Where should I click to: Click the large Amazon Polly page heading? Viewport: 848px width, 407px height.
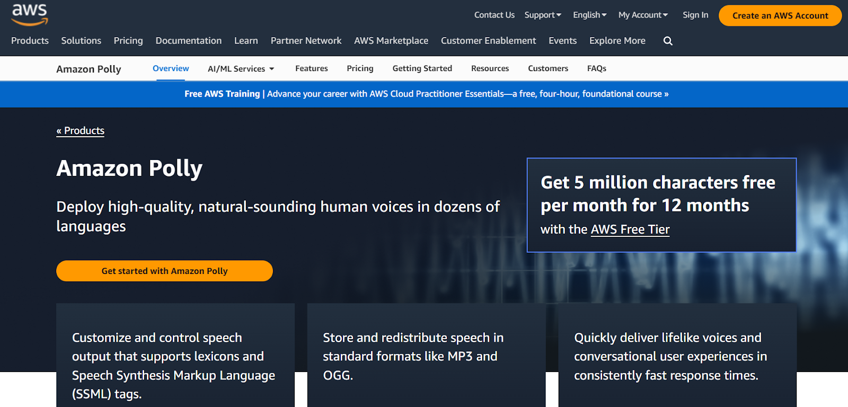click(129, 169)
